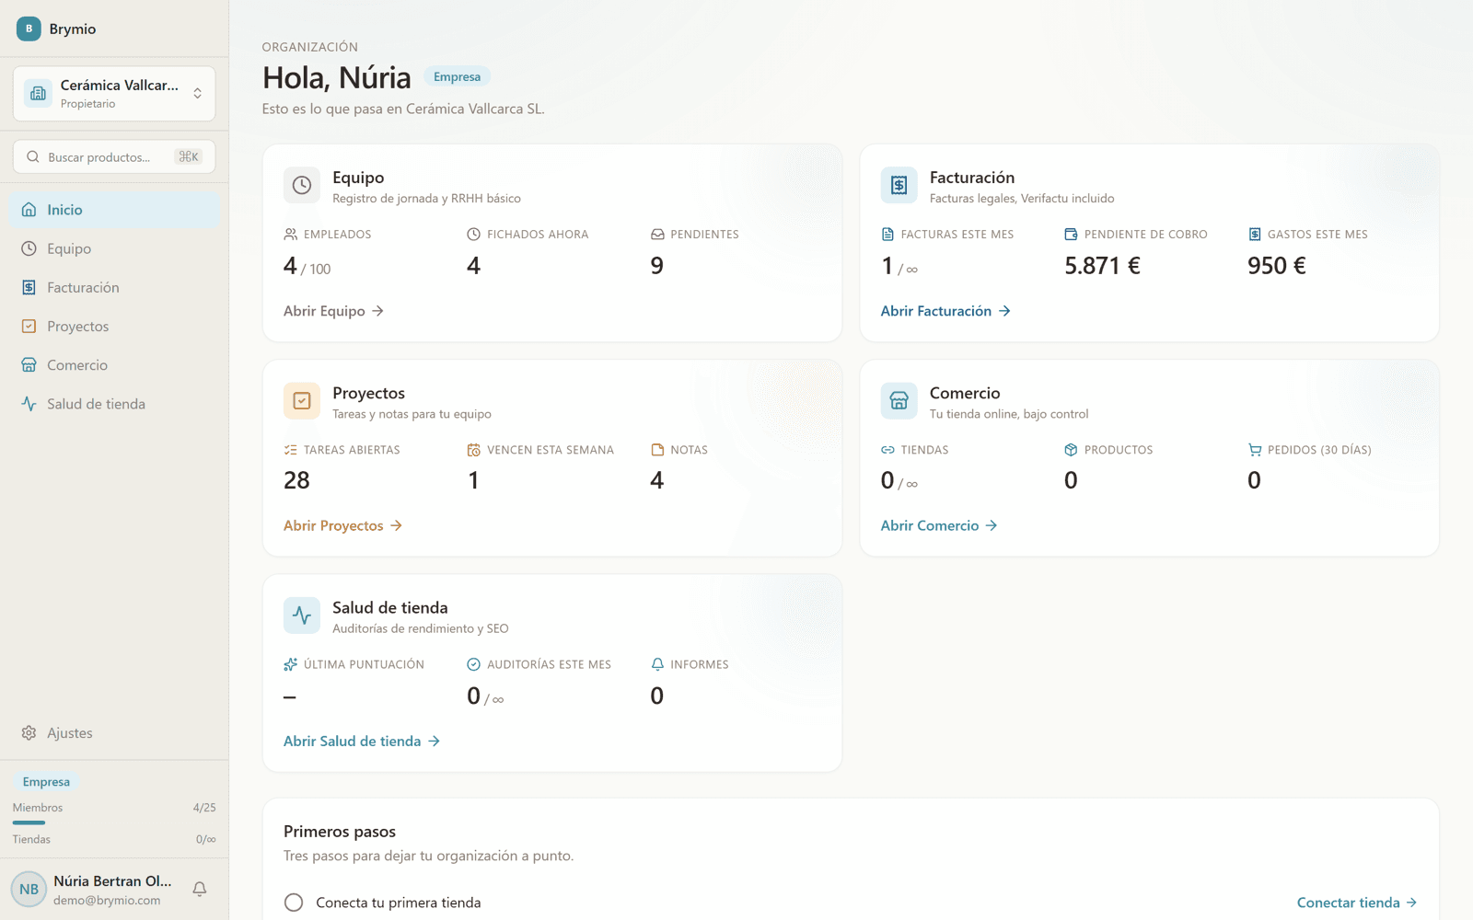Click the notifications bell icon
Screen dimensions: 1473x920
(x=200, y=889)
